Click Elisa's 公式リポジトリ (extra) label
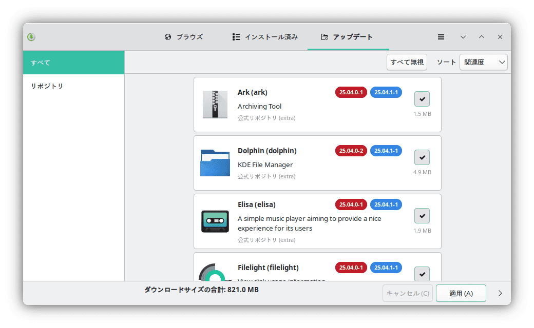The image size is (534, 328). [266, 240]
